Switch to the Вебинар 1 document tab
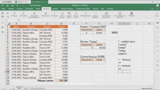 click(23, 2)
